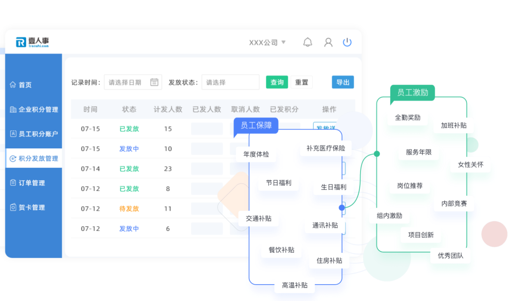Click the 查询 search button
The image size is (517, 301).
(x=277, y=82)
